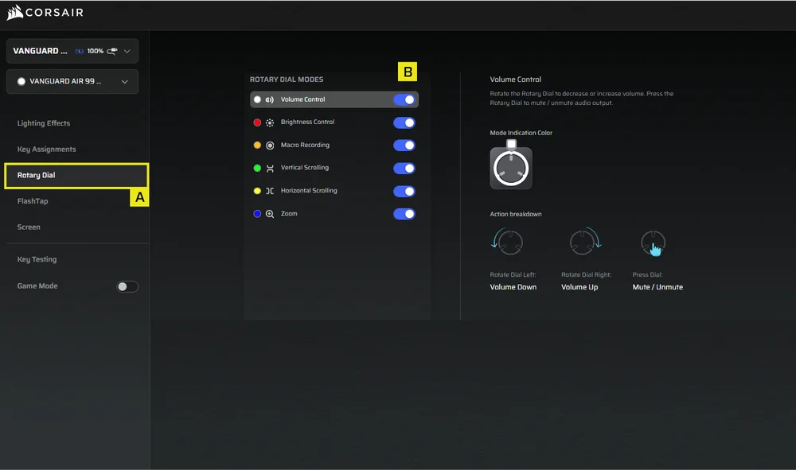The height and width of the screenshot is (470, 796).
Task: Click the Vertical Scrolling icon
Action: pos(270,169)
